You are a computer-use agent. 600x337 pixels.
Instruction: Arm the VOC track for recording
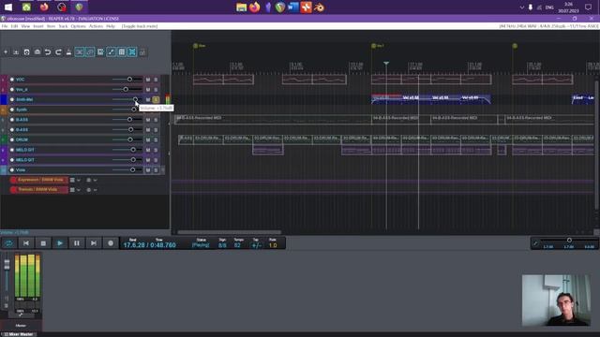(x=12, y=80)
